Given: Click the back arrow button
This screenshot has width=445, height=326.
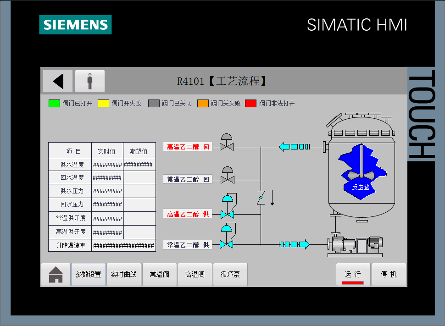Looking at the screenshot, I should (x=58, y=81).
